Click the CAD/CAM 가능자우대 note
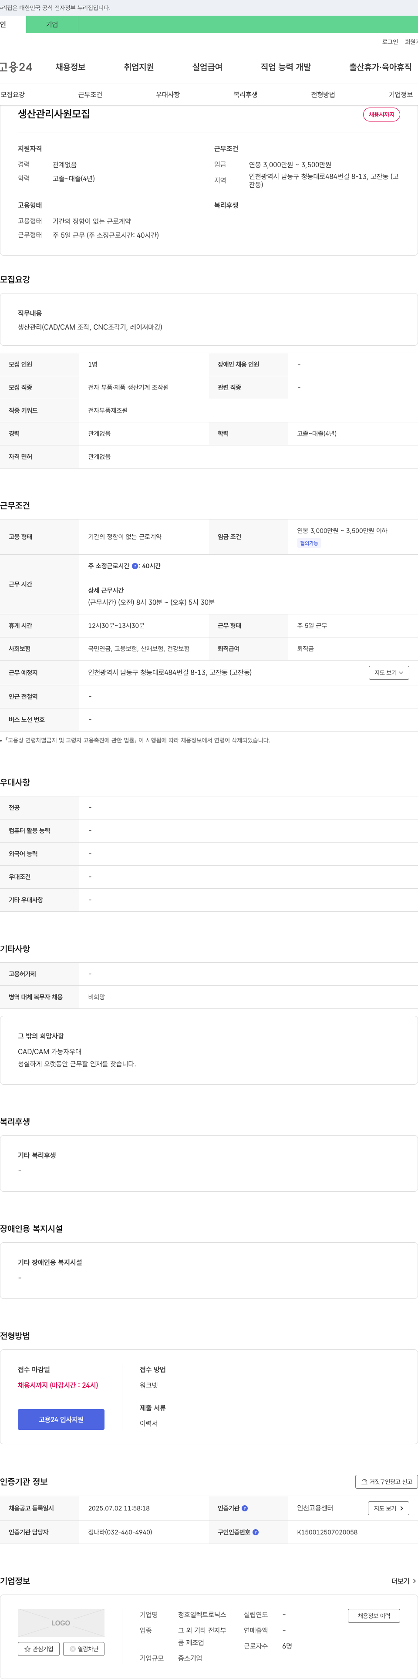Screen dimensions: 418x1679 coord(50,1052)
